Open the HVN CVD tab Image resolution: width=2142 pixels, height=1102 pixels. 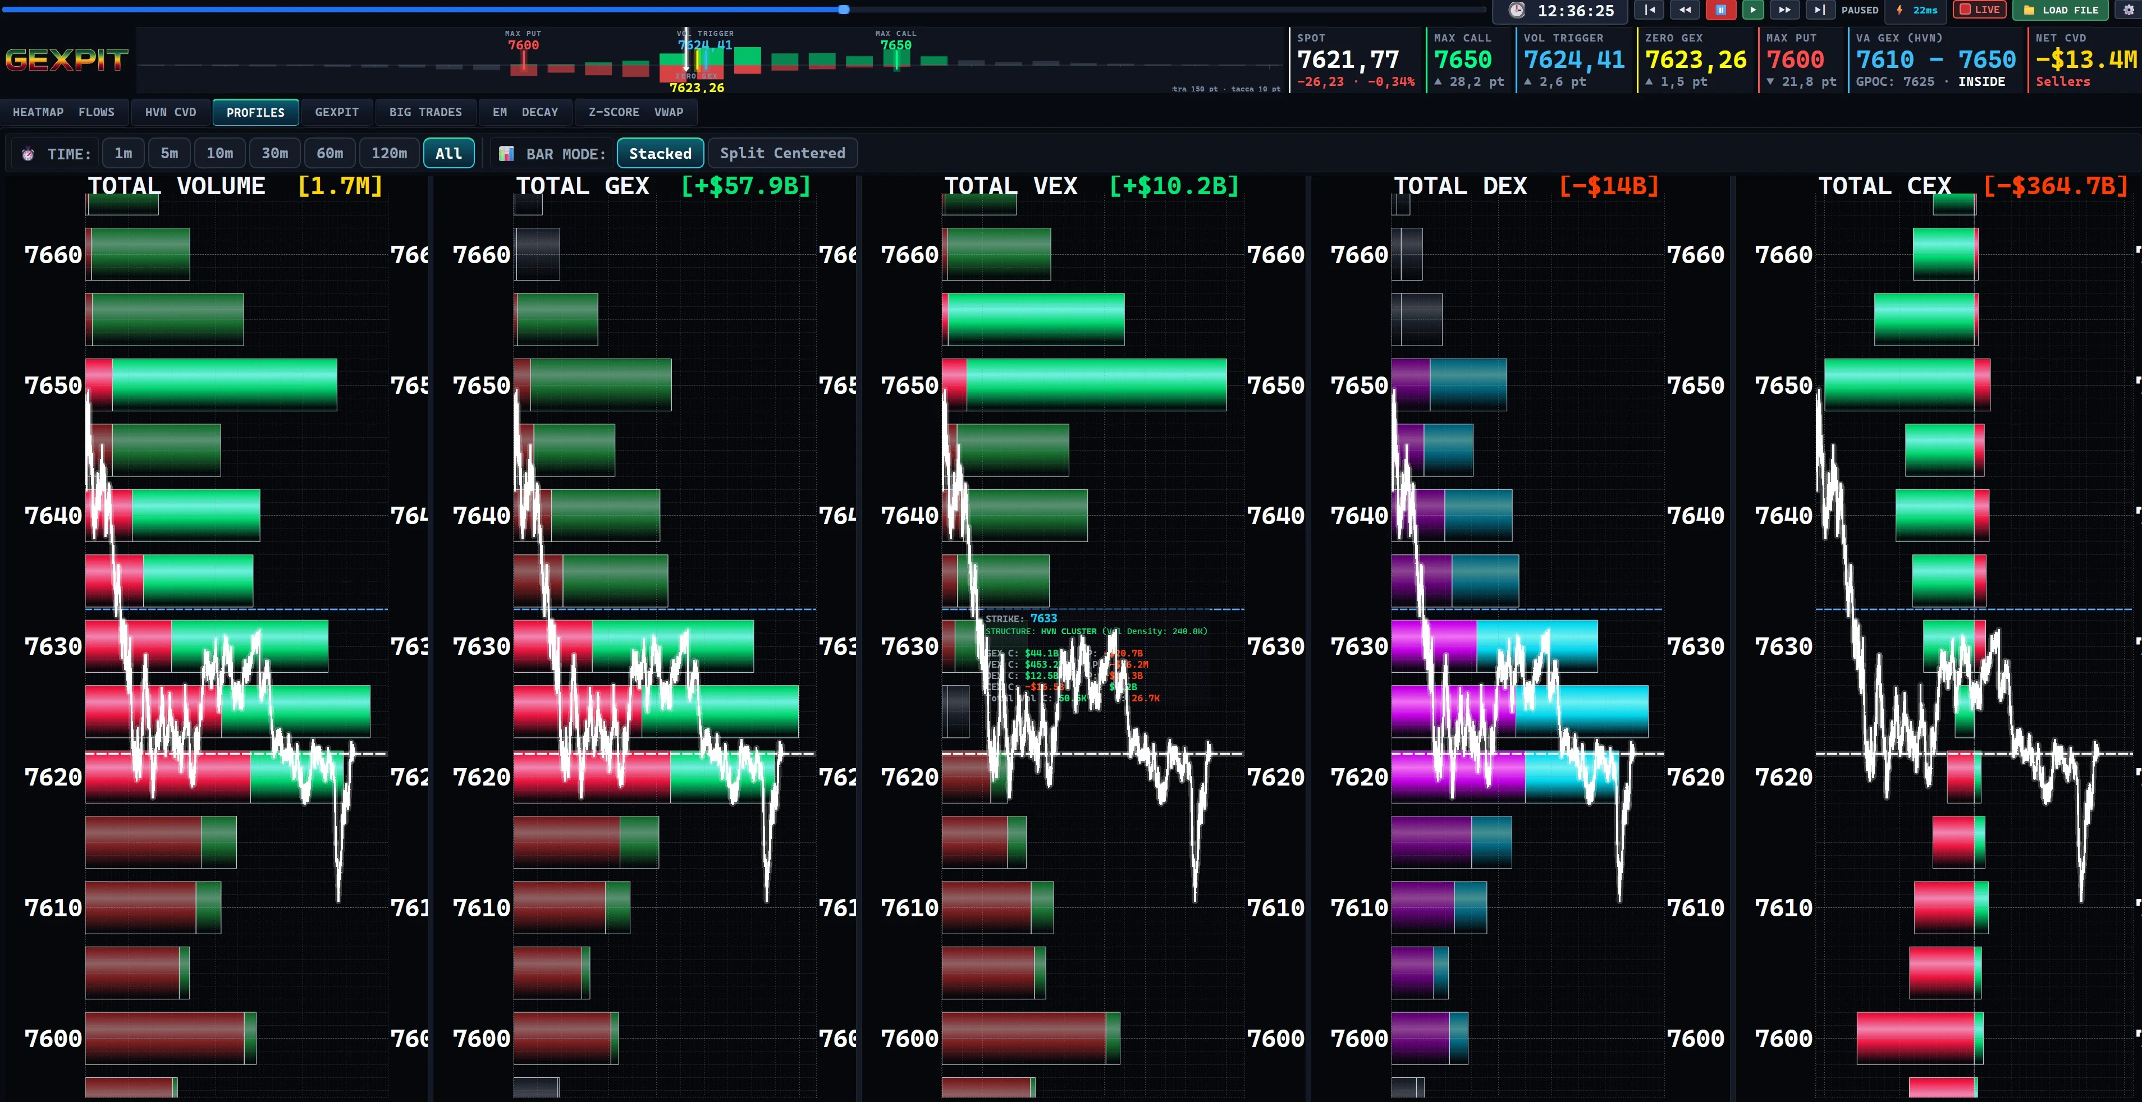pyautogui.click(x=171, y=112)
